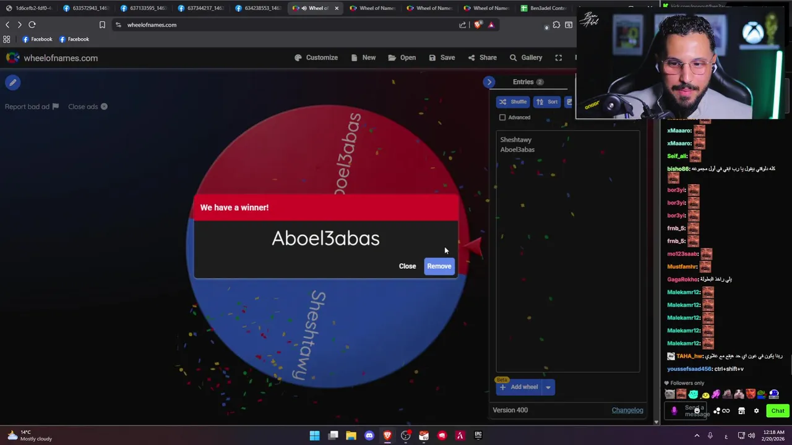Viewport: 792px width, 445px height.
Task: Click wheelofnames.com logo
Action: coord(52,58)
